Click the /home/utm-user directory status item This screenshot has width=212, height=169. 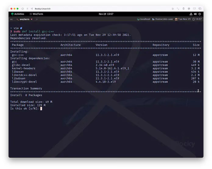coord(163,19)
